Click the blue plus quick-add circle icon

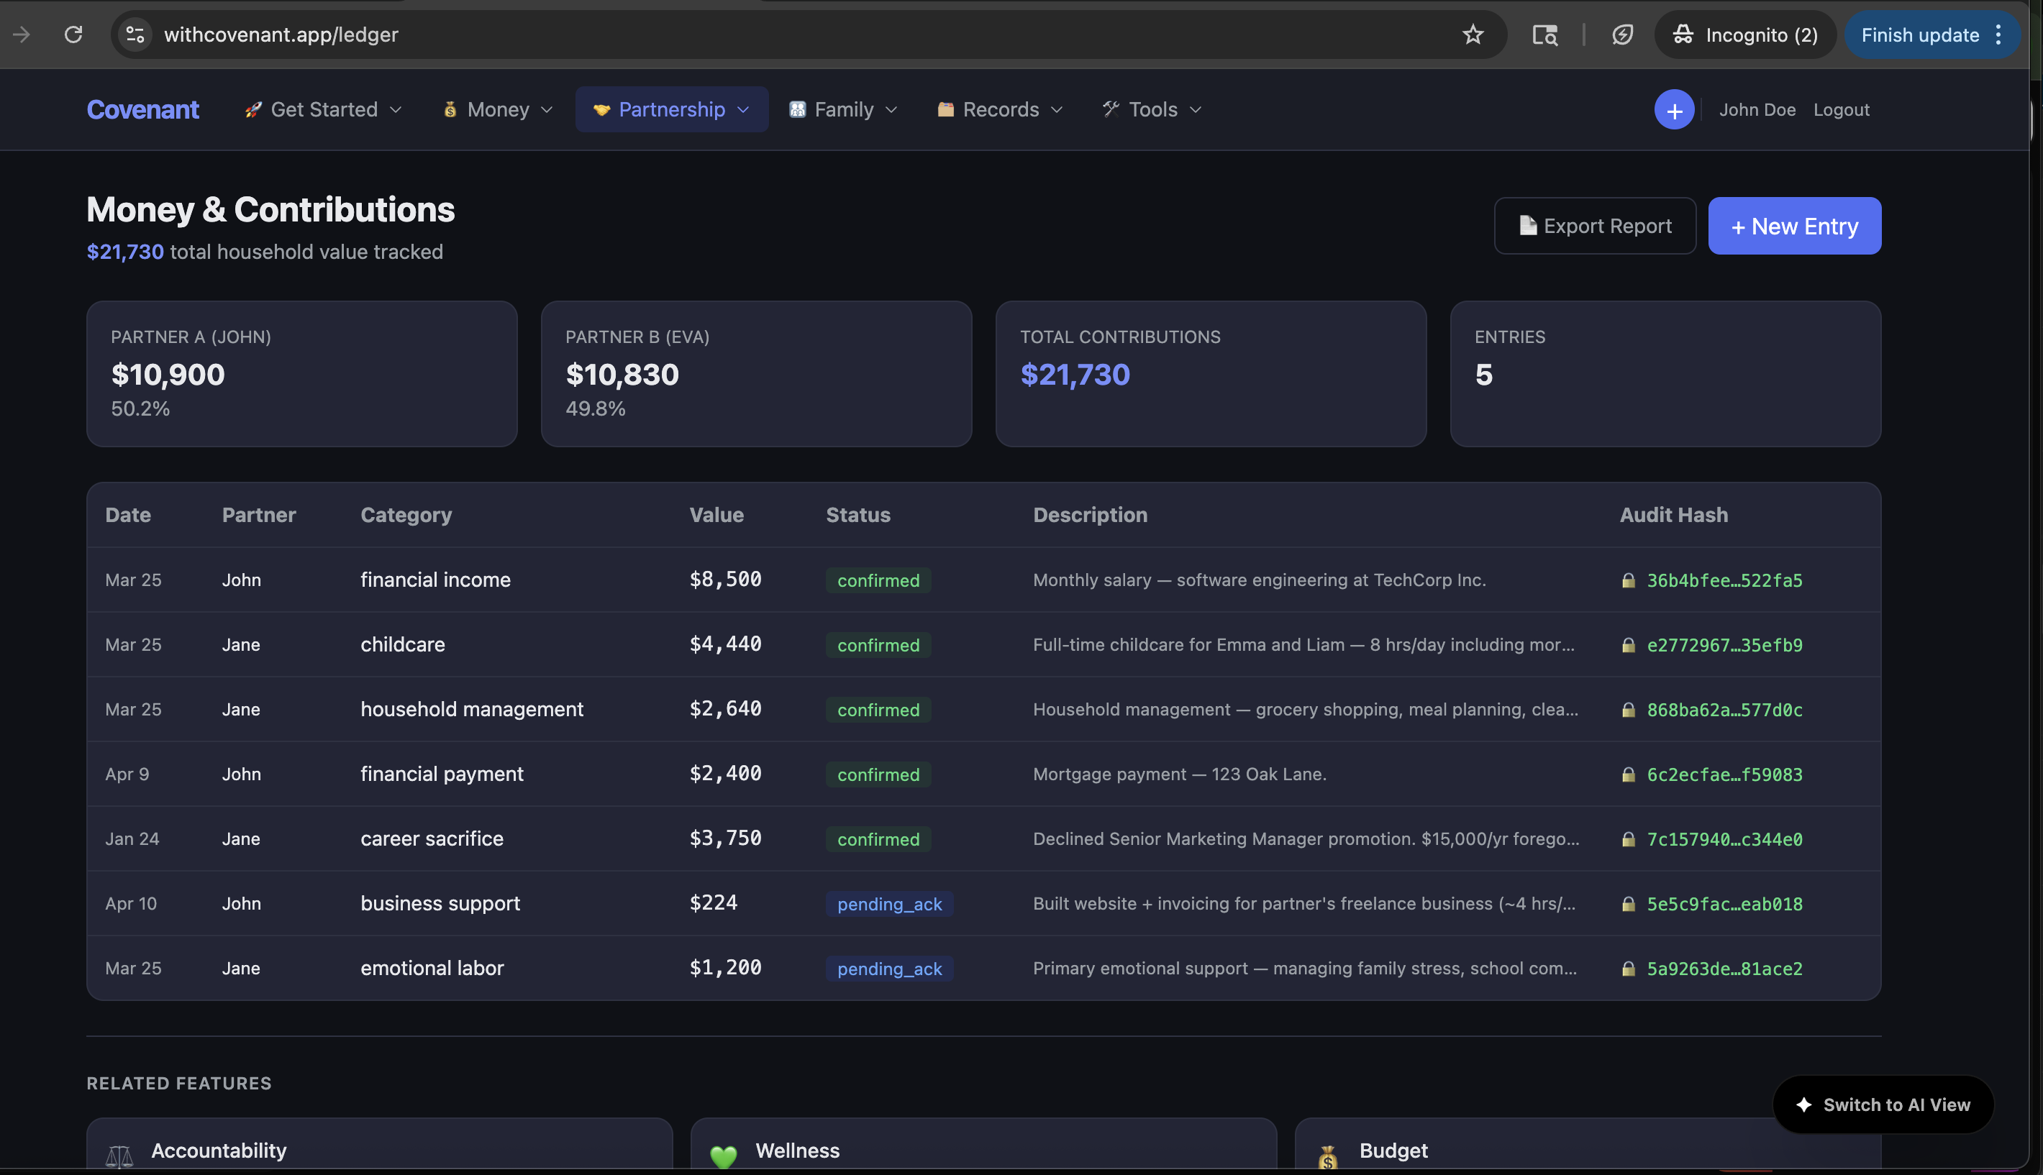1673,110
